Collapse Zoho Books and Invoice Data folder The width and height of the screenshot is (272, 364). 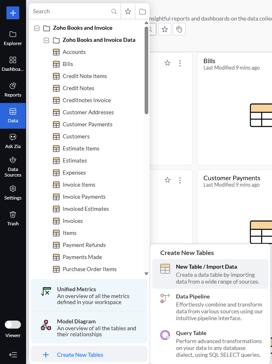coord(46,40)
